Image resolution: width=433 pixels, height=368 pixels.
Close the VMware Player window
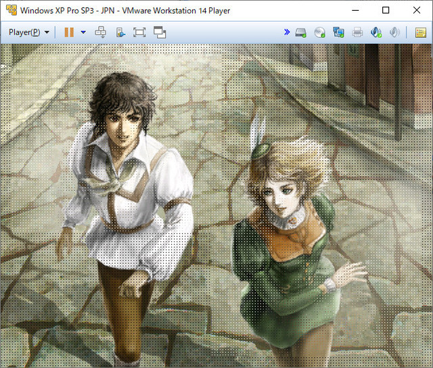tap(417, 10)
